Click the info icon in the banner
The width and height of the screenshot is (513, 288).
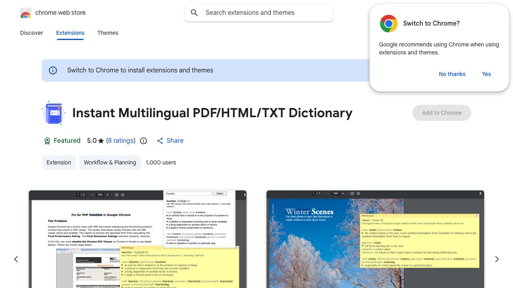53,70
